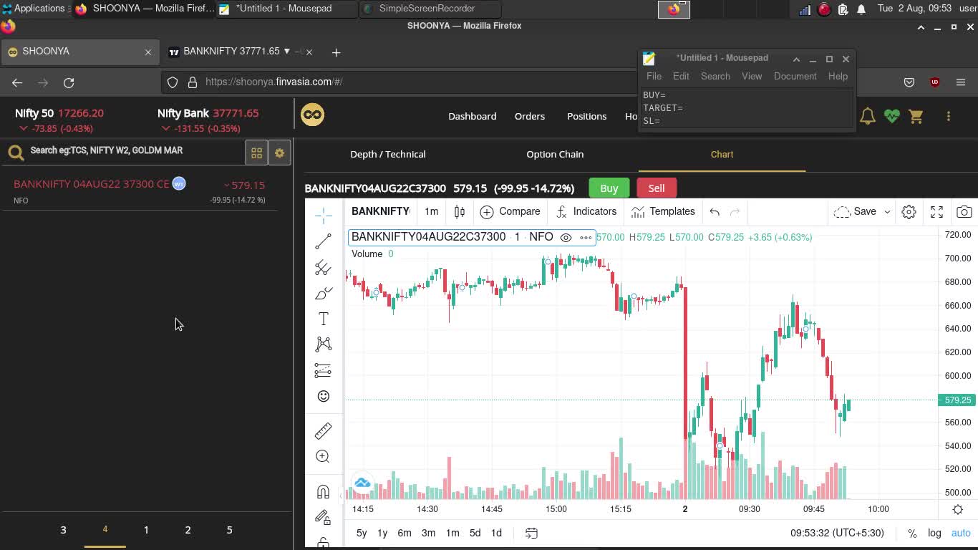Click the Firefox URL address bar
This screenshot has height=550, width=978.
pyautogui.click(x=400, y=82)
